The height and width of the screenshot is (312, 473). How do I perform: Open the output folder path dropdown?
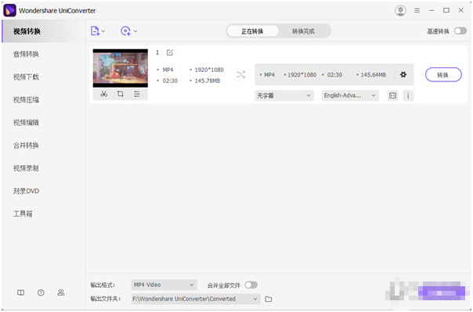(x=196, y=299)
